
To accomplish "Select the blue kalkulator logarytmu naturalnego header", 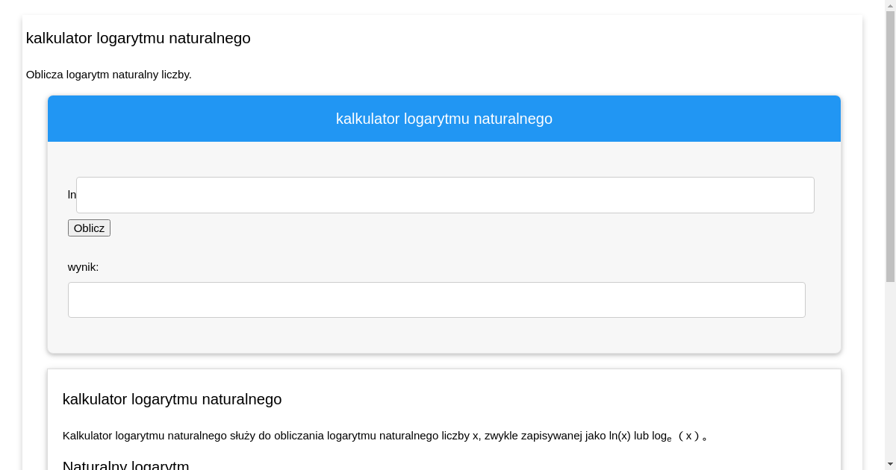I will [444, 119].
